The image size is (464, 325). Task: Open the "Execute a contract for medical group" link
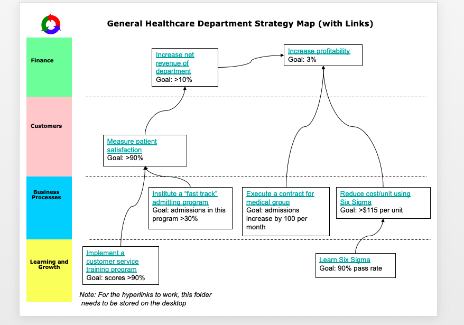pos(281,198)
